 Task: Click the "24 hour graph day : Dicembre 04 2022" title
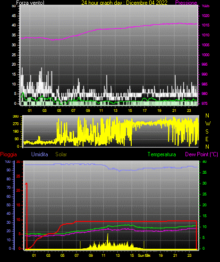124,3
